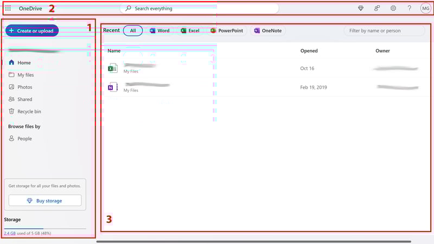Screen dimensions: 434x244
Task: Open the premium diamond icon in header
Action: point(361,8)
